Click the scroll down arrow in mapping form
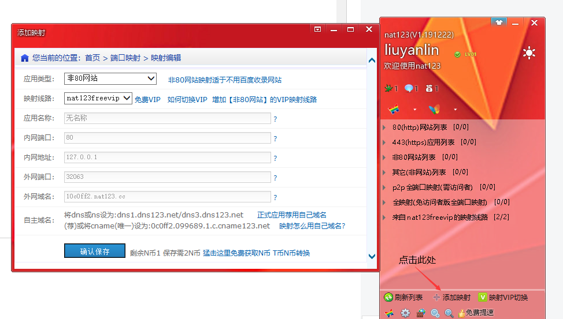The height and width of the screenshot is (319, 563). click(372, 256)
